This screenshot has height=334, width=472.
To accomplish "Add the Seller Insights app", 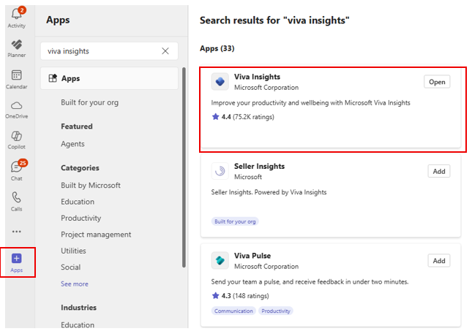I will [438, 171].
